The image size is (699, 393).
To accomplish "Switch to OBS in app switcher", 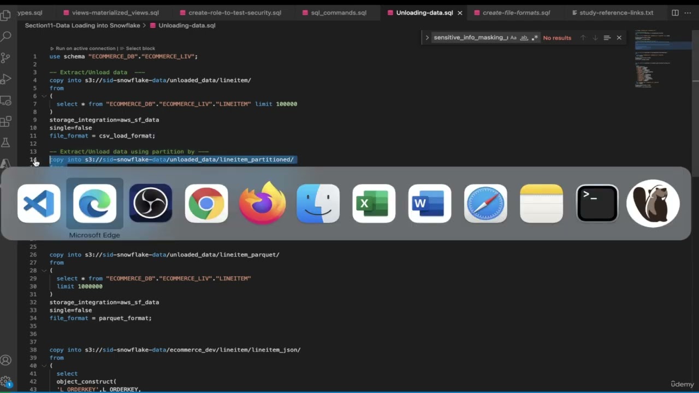I will [x=151, y=204].
